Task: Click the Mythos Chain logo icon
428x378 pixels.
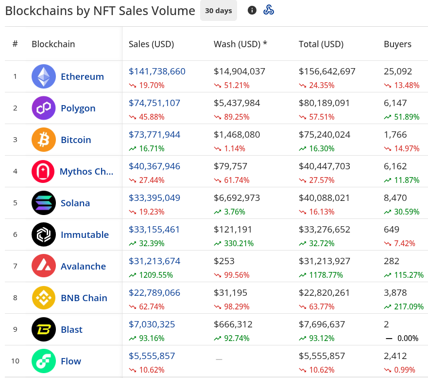Action: click(43, 171)
